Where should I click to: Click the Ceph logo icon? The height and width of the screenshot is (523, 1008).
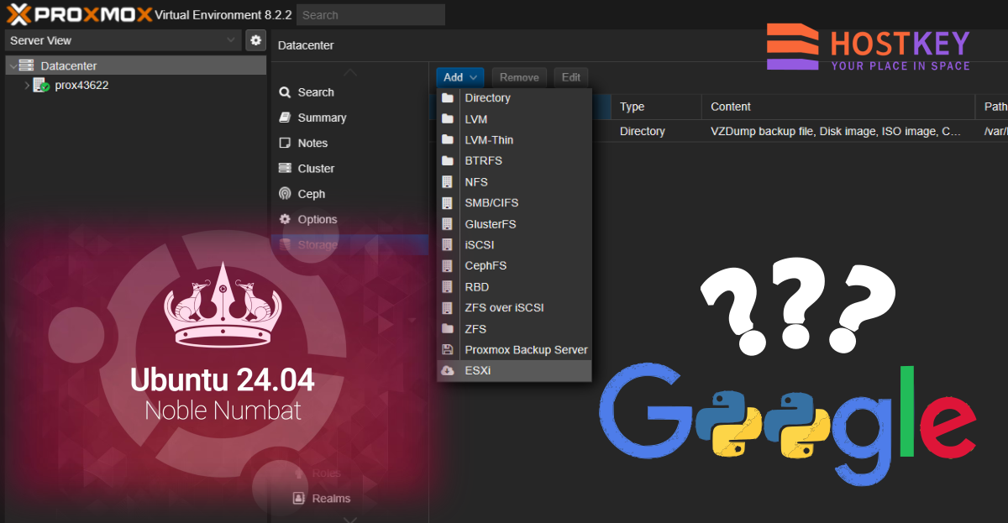click(x=285, y=193)
